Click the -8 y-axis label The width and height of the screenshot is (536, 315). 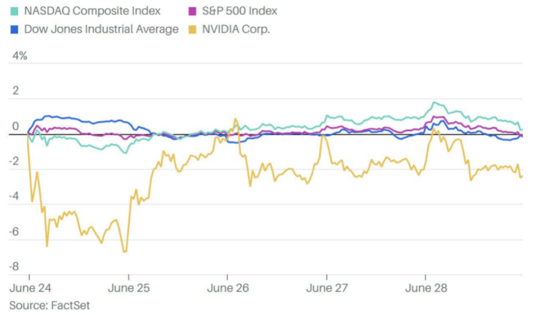click(15, 266)
